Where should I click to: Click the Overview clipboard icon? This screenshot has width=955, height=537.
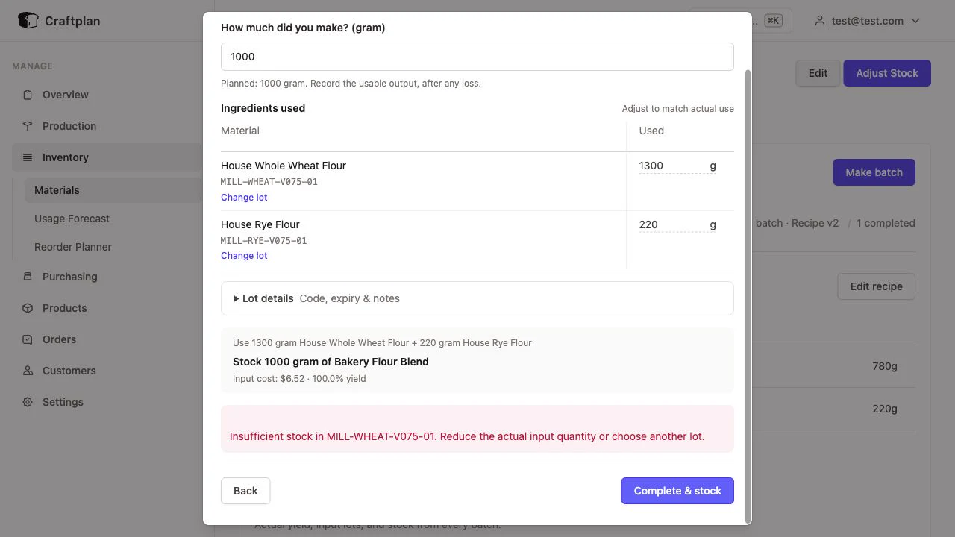pyautogui.click(x=28, y=95)
